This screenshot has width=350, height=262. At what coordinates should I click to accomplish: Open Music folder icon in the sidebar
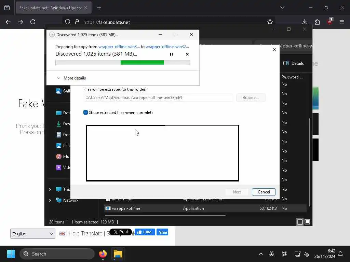tap(59, 156)
